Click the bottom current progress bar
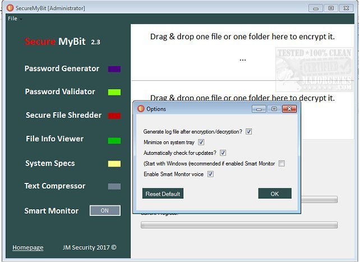 239,224
